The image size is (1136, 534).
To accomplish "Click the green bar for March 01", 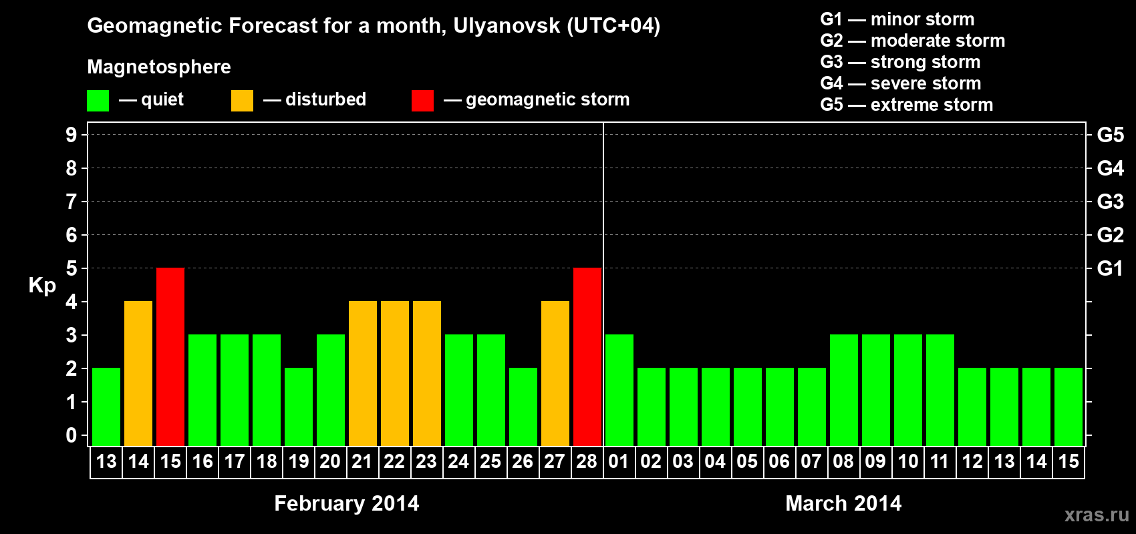I will (x=619, y=390).
